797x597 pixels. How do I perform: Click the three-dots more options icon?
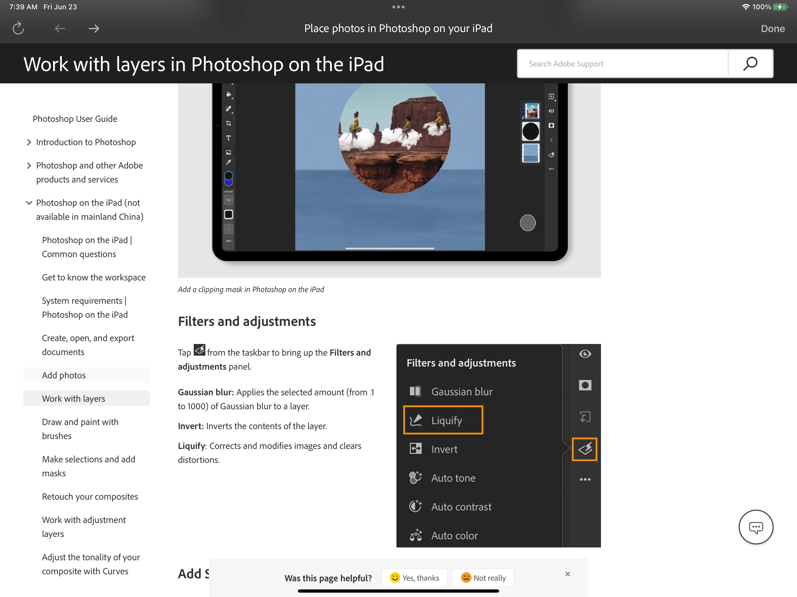(x=585, y=479)
